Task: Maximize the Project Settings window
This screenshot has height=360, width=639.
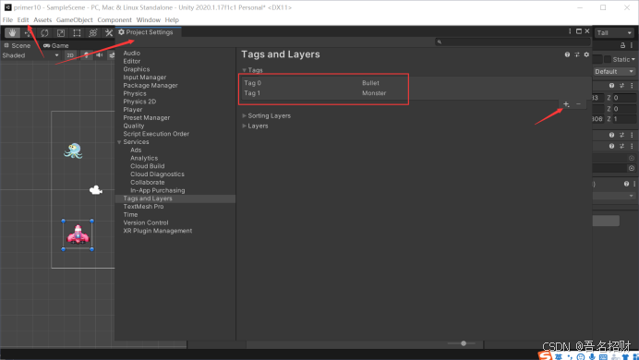Action: (579, 31)
